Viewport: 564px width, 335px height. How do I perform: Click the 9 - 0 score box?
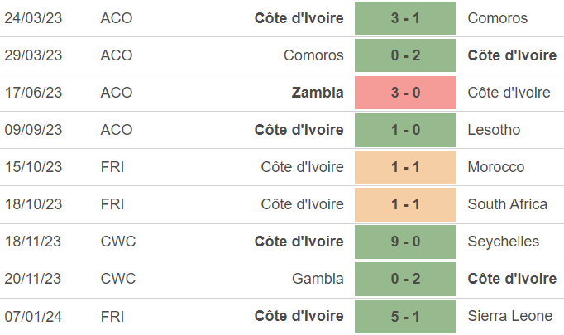(x=405, y=242)
